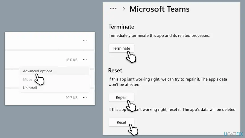Select Uninstall from the context menu

pos(55,88)
